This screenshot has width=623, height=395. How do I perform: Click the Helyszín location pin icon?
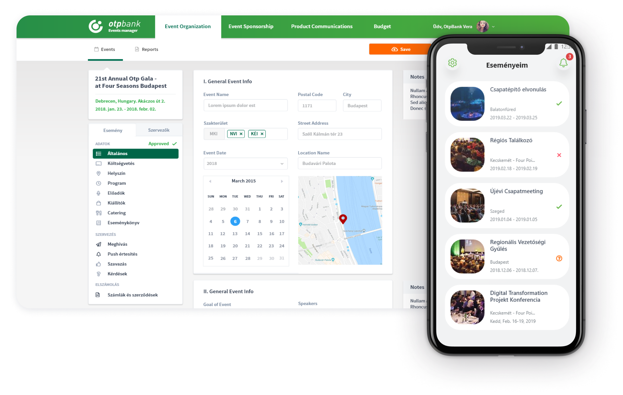99,173
